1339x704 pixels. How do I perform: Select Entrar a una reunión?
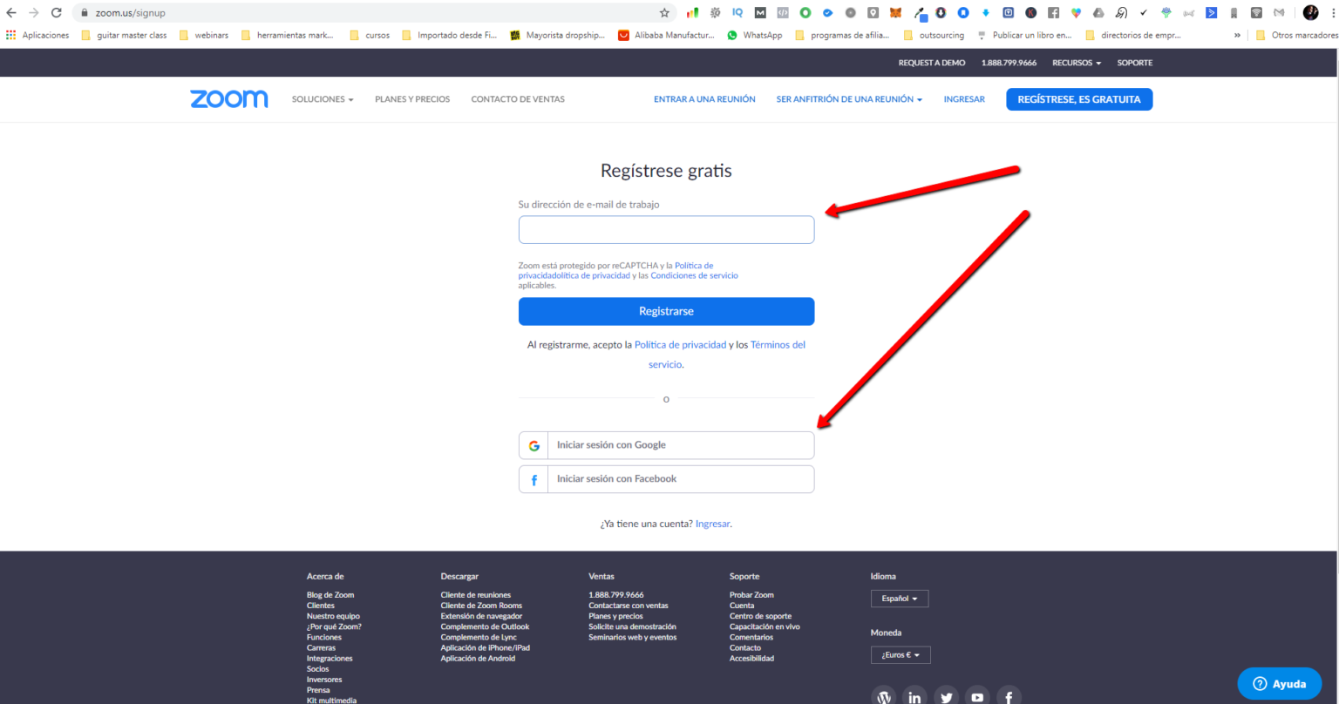click(x=704, y=99)
